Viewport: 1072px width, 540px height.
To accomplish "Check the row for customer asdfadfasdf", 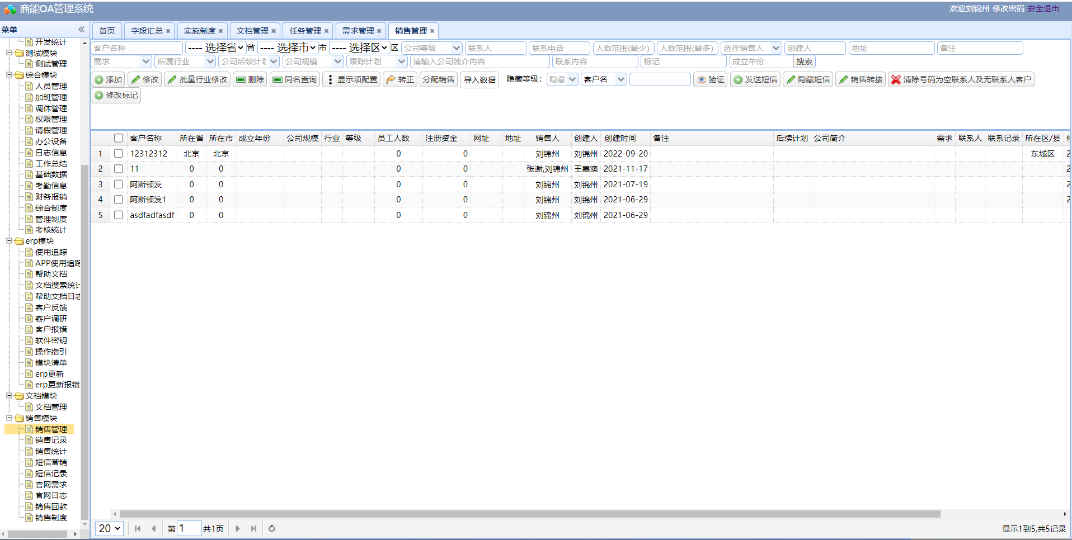I will coord(118,215).
